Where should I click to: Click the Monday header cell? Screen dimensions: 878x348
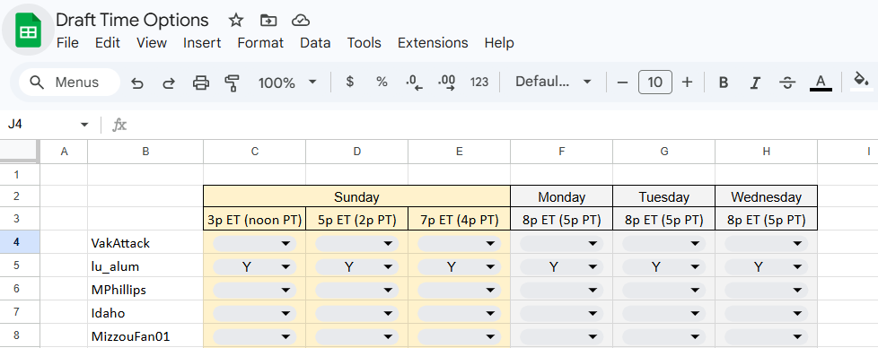point(562,197)
